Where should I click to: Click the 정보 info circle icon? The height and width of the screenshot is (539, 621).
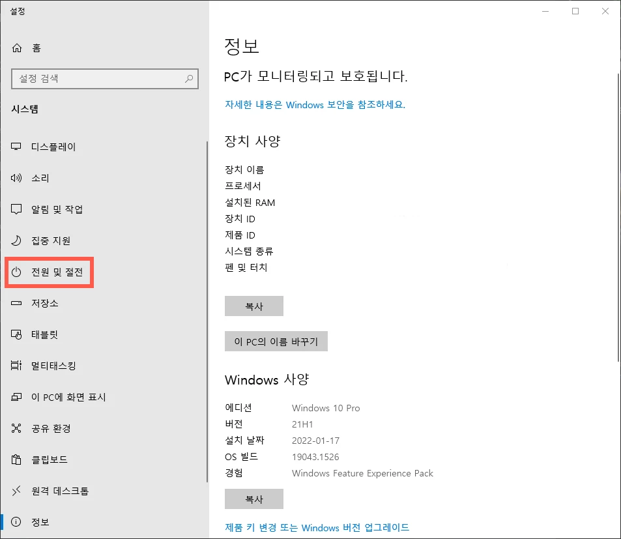[16, 522]
